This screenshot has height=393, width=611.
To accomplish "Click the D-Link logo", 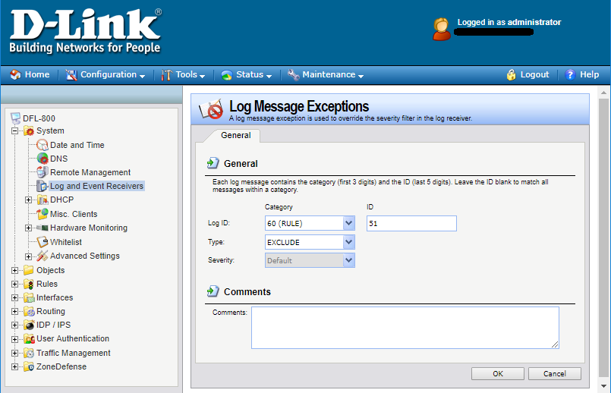I will [x=85, y=31].
